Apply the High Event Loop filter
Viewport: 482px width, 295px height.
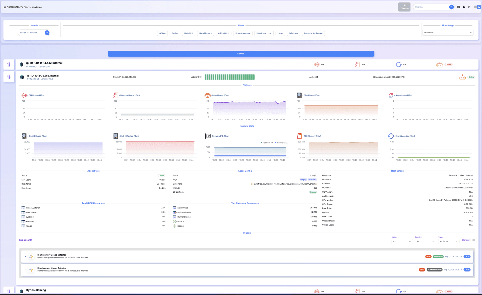click(x=264, y=33)
